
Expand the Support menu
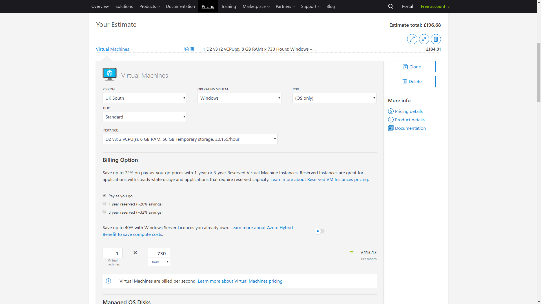pyautogui.click(x=311, y=6)
